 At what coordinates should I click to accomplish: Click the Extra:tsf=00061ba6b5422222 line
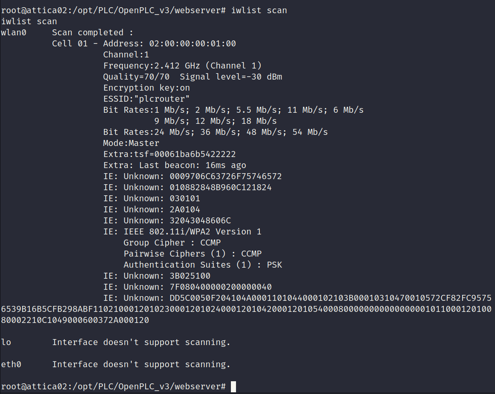[x=170, y=154]
